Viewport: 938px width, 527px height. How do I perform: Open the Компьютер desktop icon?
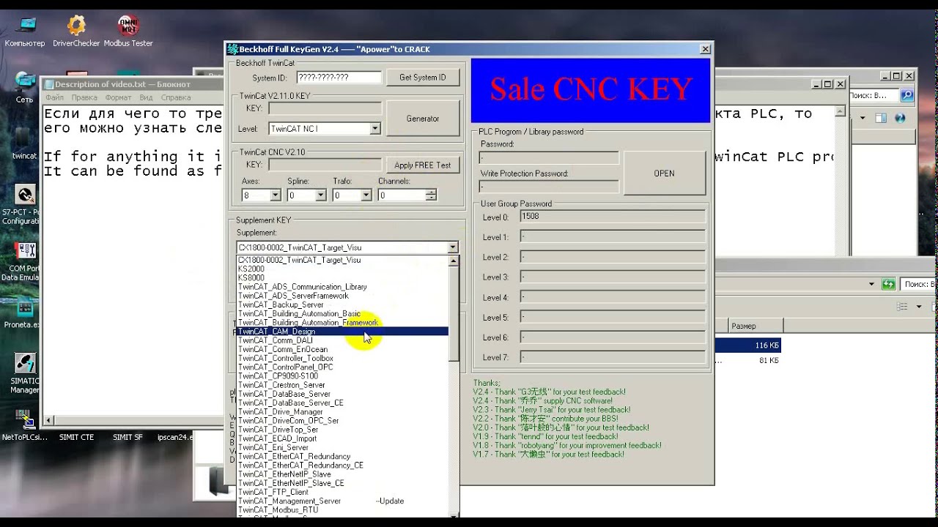[x=25, y=32]
